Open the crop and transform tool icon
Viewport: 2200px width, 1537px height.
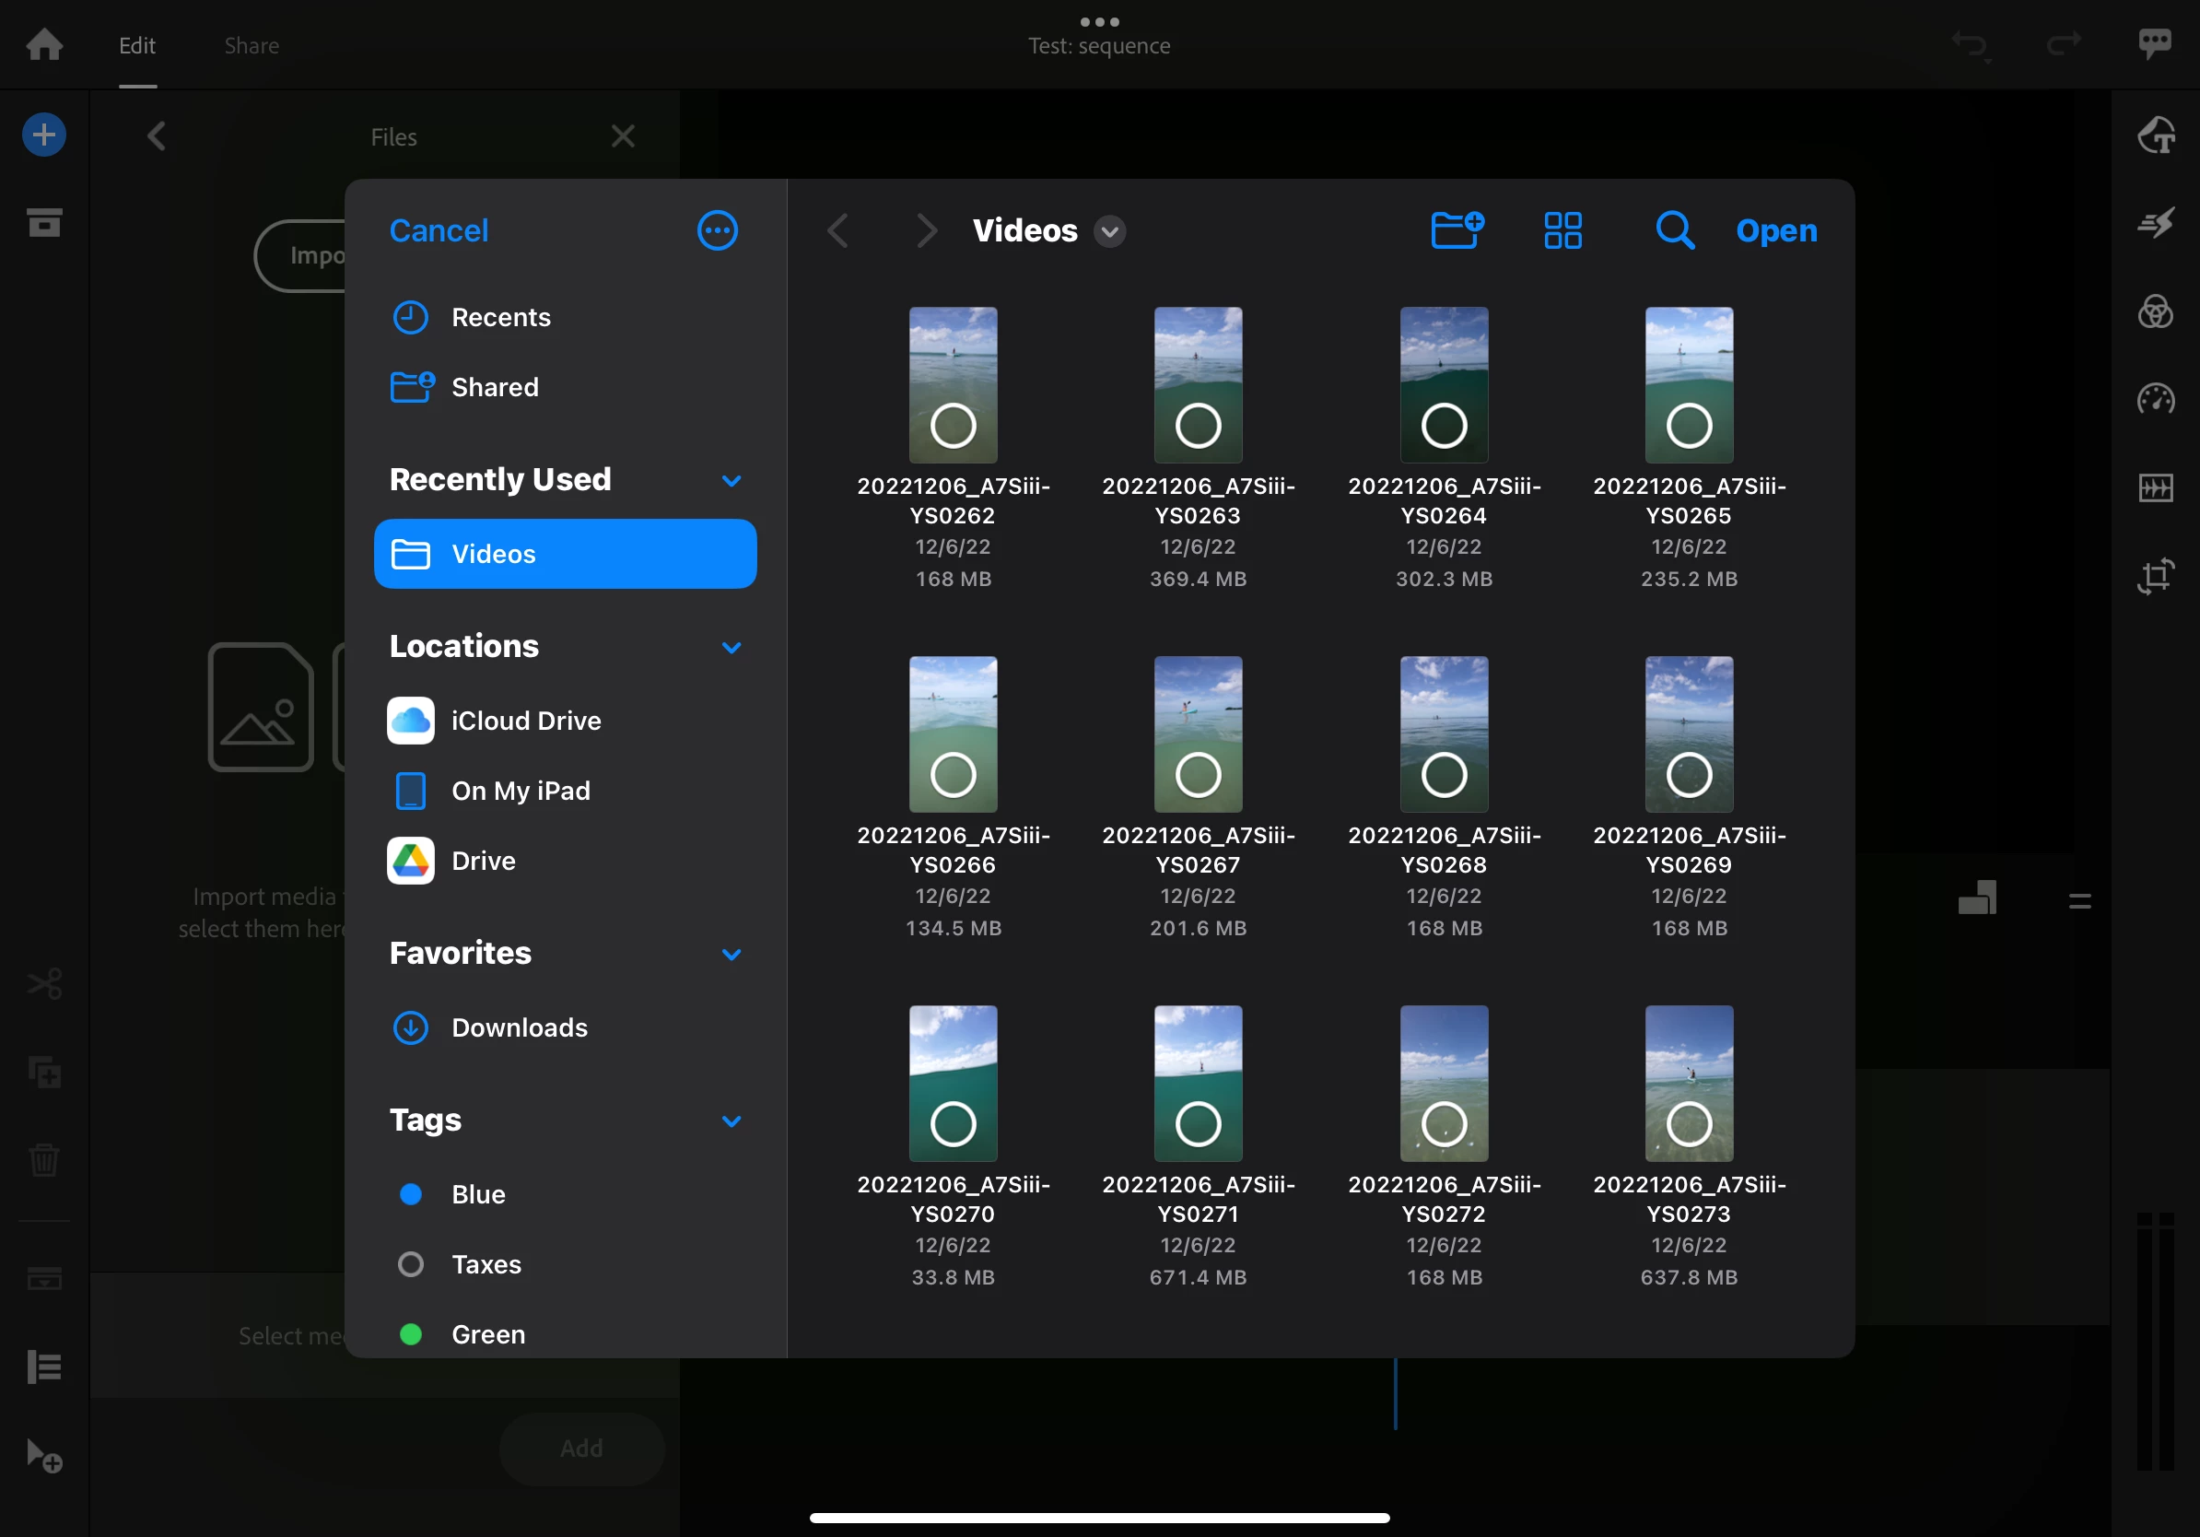[x=2155, y=576]
